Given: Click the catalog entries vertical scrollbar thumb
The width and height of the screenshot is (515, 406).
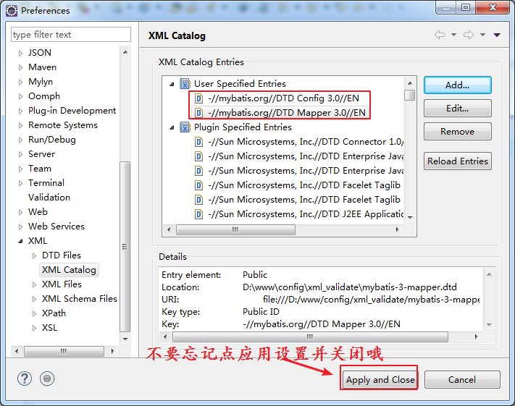Looking at the screenshot, I should pos(409,96).
